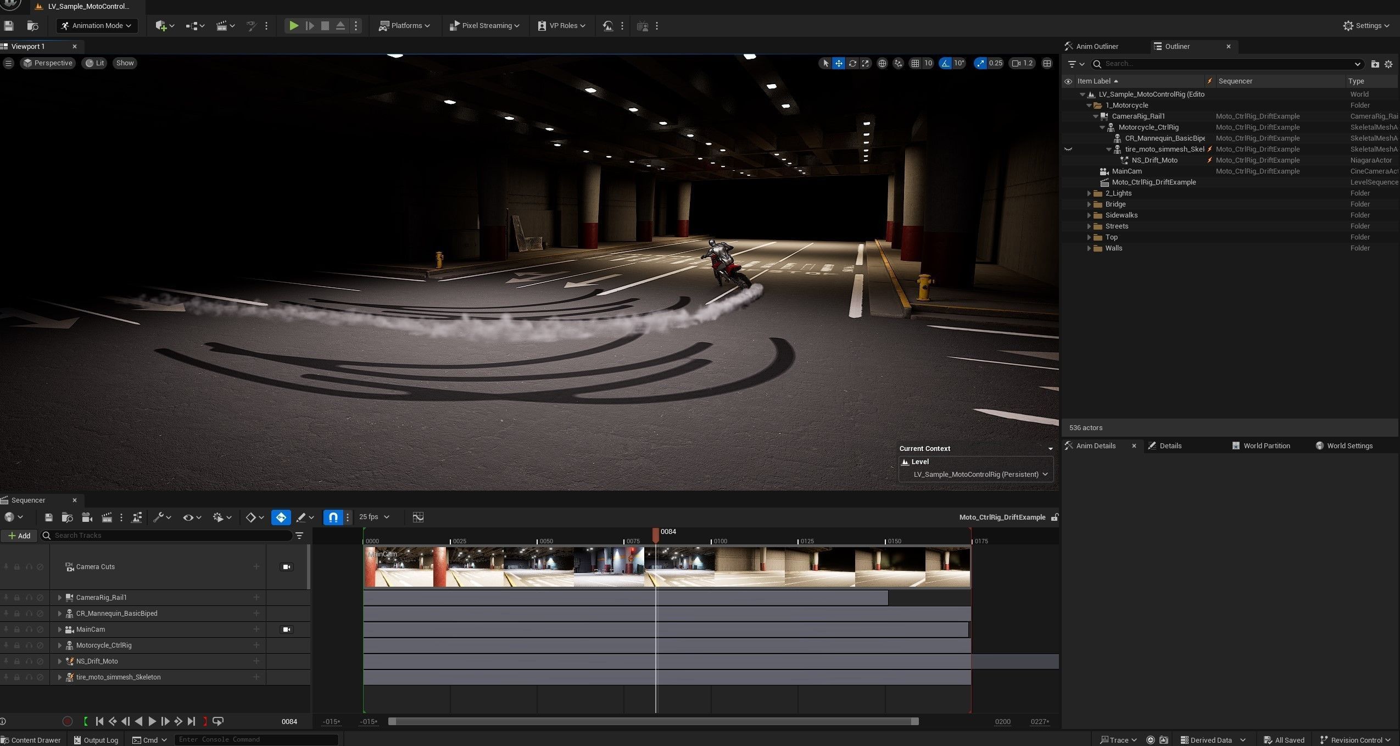Toggle the Sequencer snapping magnet icon

click(333, 517)
